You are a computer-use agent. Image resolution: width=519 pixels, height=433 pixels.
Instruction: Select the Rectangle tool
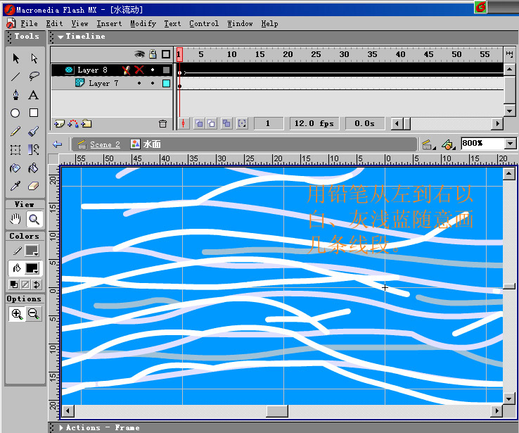pos(34,113)
